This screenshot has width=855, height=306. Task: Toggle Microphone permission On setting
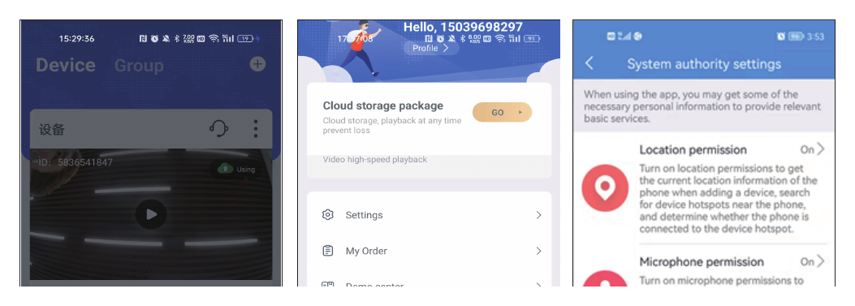point(813,262)
